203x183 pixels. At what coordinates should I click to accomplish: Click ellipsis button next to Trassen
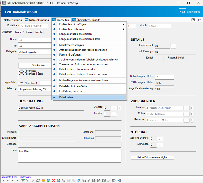(x=187, y=108)
